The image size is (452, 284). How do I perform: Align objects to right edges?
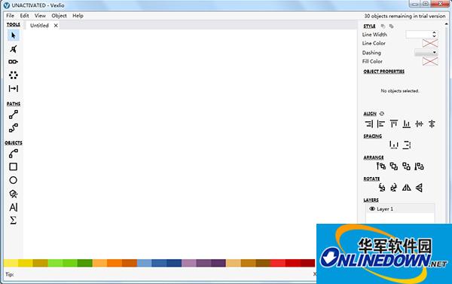coord(368,124)
